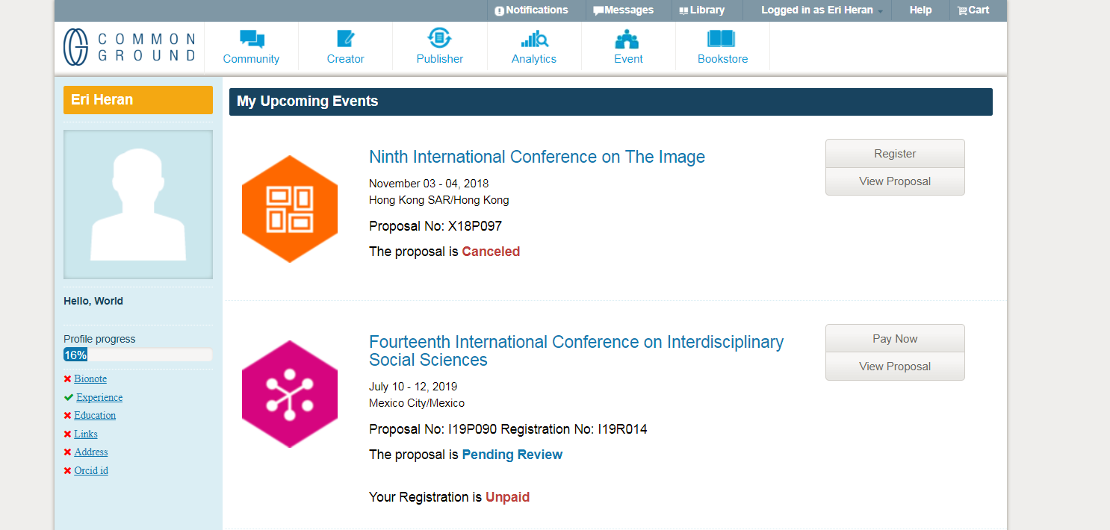
Task: Select the Publisher icon in navigation
Action: point(439,38)
